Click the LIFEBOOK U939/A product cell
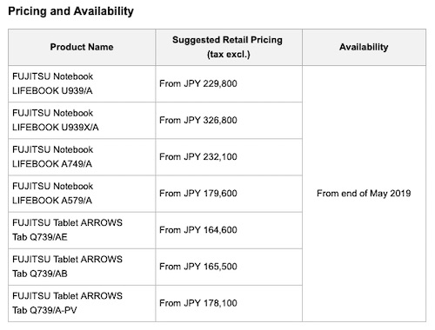This screenshot has width=435, height=330. pyautogui.click(x=82, y=83)
